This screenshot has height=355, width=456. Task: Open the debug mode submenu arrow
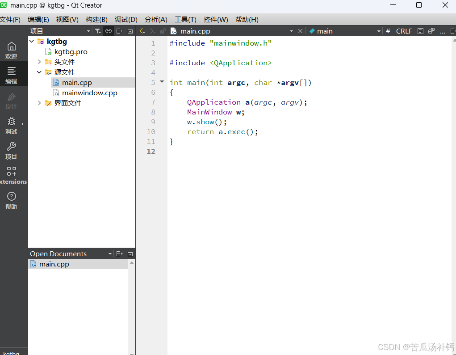(x=22, y=124)
